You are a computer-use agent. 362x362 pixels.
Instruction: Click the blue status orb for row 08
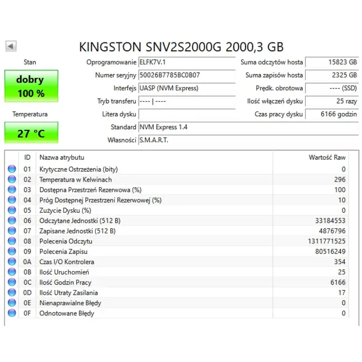tap(12, 241)
